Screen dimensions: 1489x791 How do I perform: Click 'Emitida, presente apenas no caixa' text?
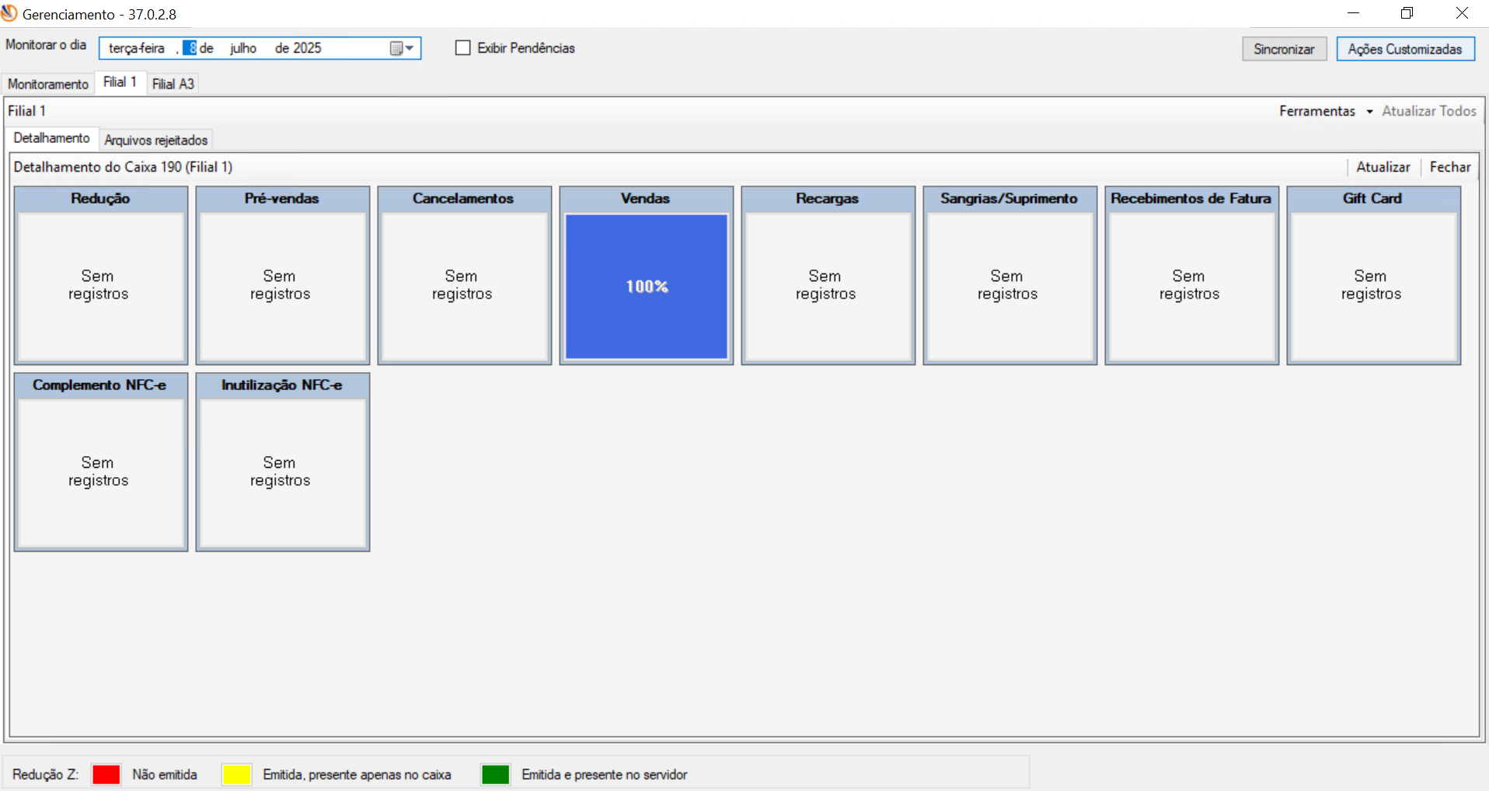[357, 775]
